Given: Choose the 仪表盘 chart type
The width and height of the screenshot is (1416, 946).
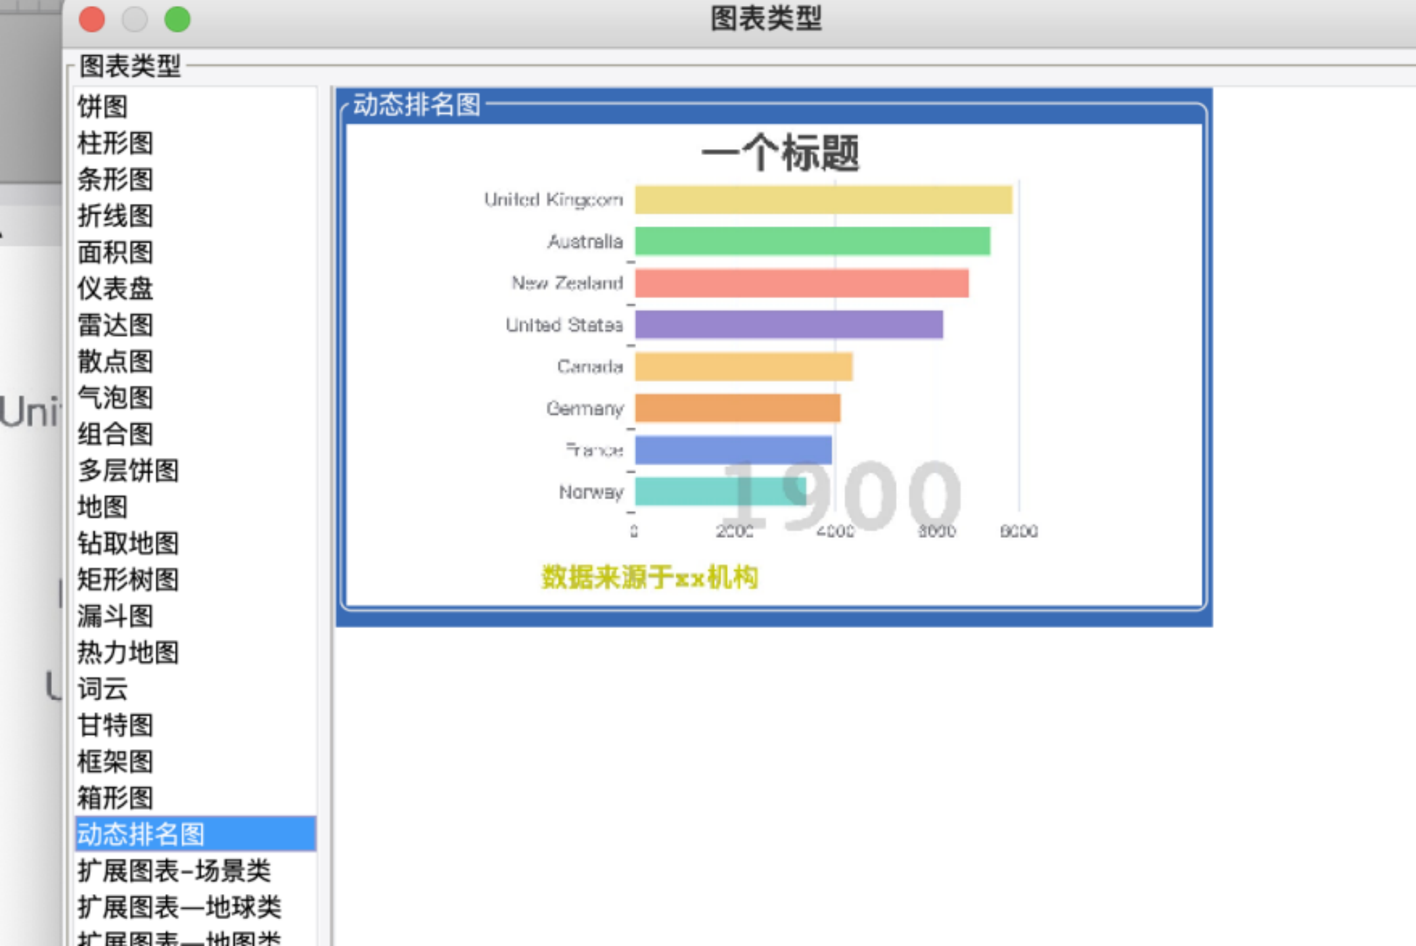Looking at the screenshot, I should coord(116,288).
